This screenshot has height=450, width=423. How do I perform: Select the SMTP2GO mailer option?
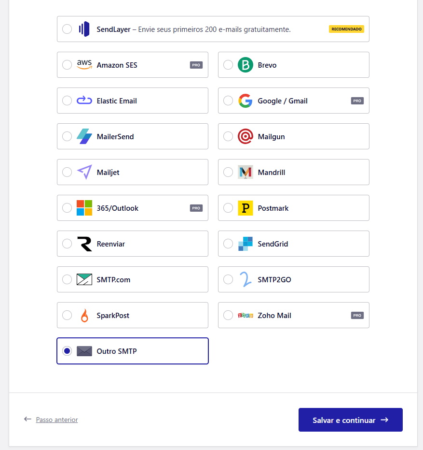coord(228,279)
